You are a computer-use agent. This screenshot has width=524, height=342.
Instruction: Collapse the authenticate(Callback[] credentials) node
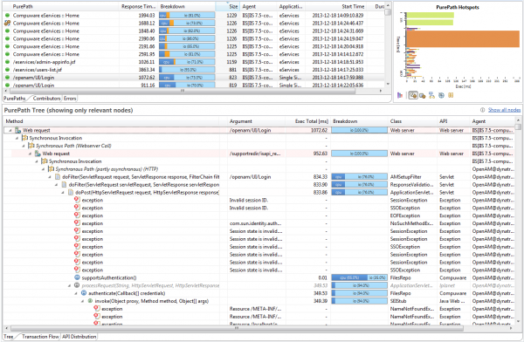(x=76, y=293)
